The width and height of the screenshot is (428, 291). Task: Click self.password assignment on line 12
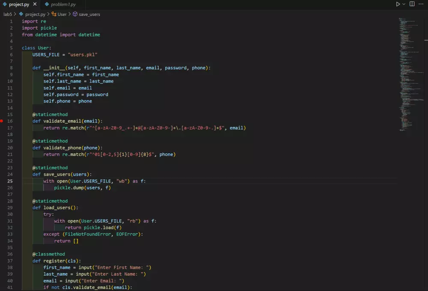(76, 94)
